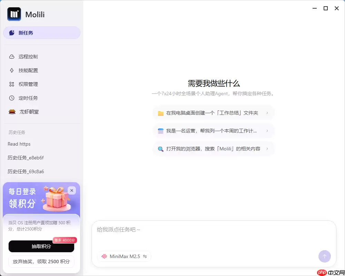Screen dimensions: 345x276
Task: Dismiss the 每日登录领积分 promo card
Action: point(72,190)
